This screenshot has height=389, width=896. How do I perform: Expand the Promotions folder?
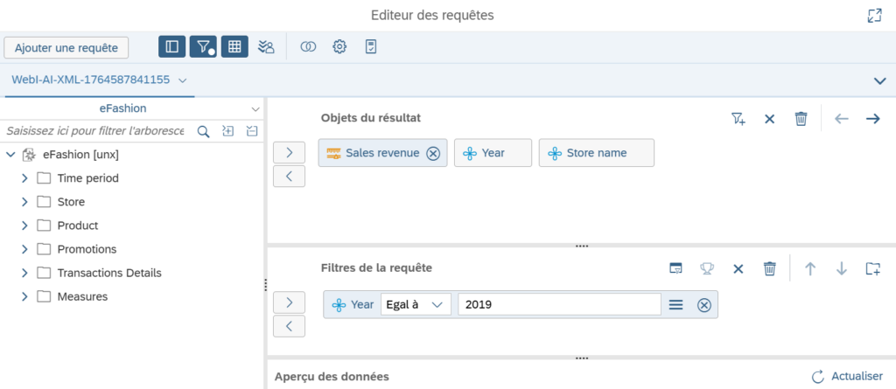24,249
